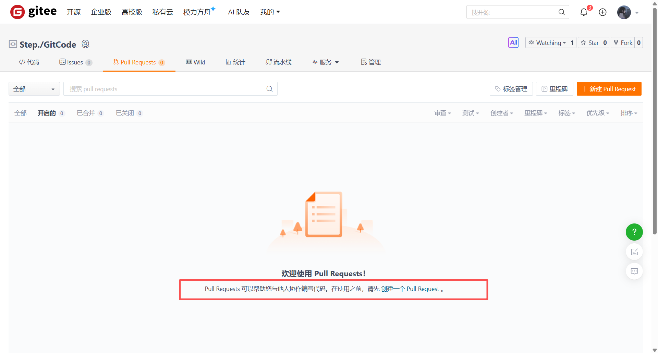Expand the 标签 filter dropdown

[567, 113]
